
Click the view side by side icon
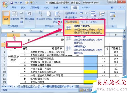[87, 13]
